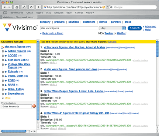Click the radio circle beside Vintage Star Wars Figures
This screenshot has height=136, width=159.
point(3,65)
